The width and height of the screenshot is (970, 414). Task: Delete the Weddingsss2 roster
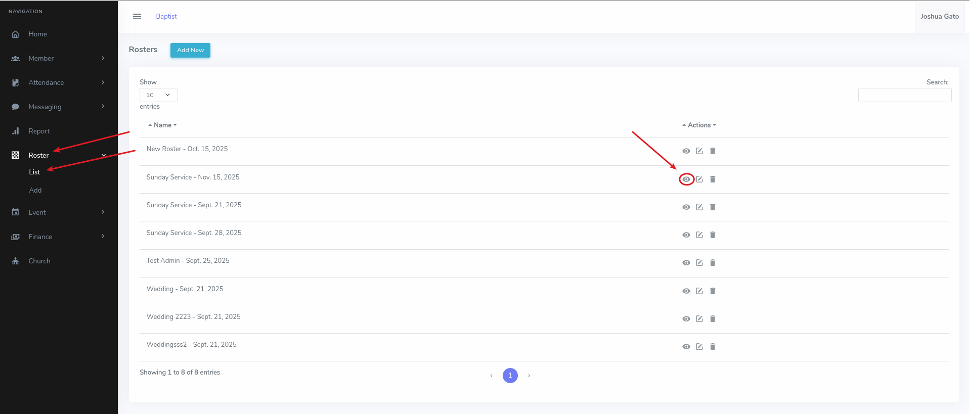(713, 347)
